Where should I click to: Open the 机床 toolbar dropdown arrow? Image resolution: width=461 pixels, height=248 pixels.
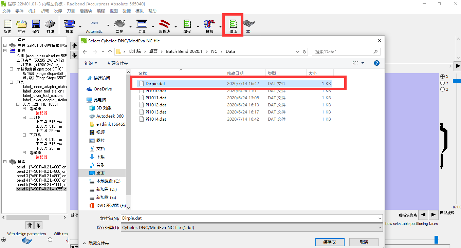point(80,26)
